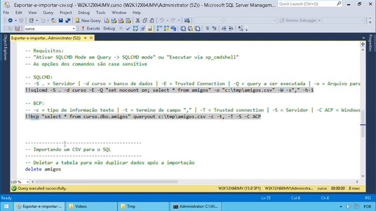The image size is (376, 211).
Task: Open the Query menu
Action: 48,13
